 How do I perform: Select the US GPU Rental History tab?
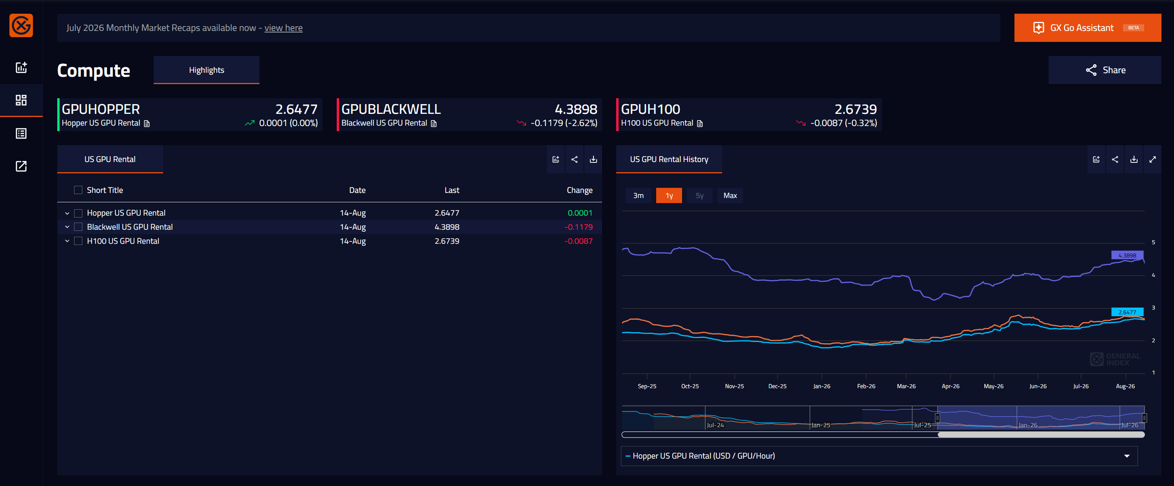(x=669, y=159)
